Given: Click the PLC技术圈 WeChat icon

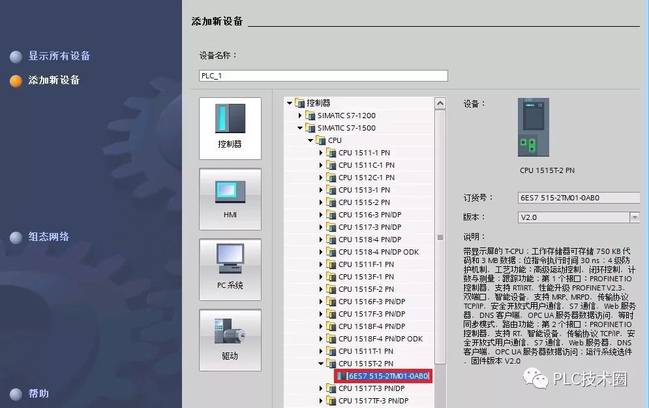Looking at the screenshot, I should pos(541,379).
